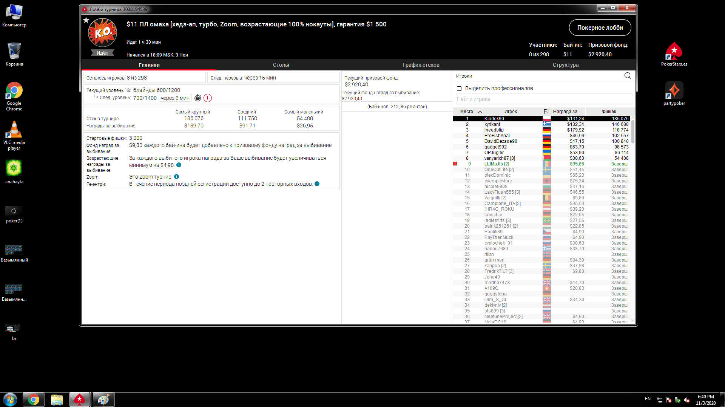Screen dimensions: 725x407
Task: Open first Безымянный desktop file
Action: (x=14, y=253)
